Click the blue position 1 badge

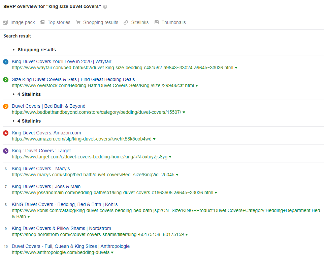click(x=6, y=62)
